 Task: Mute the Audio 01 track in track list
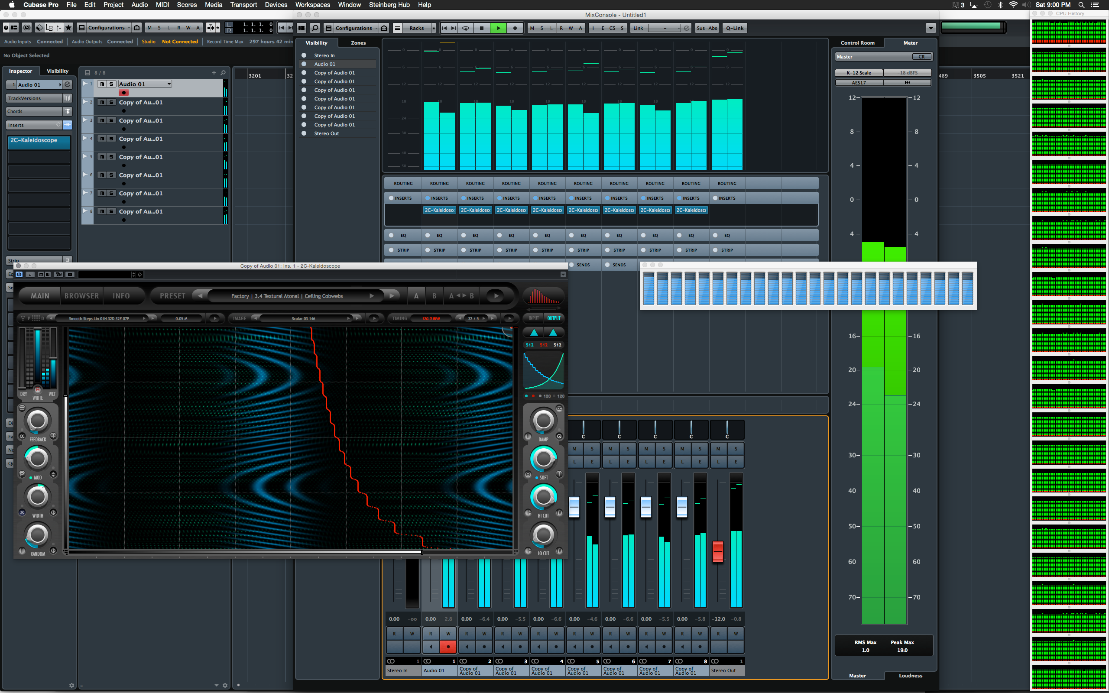[102, 84]
